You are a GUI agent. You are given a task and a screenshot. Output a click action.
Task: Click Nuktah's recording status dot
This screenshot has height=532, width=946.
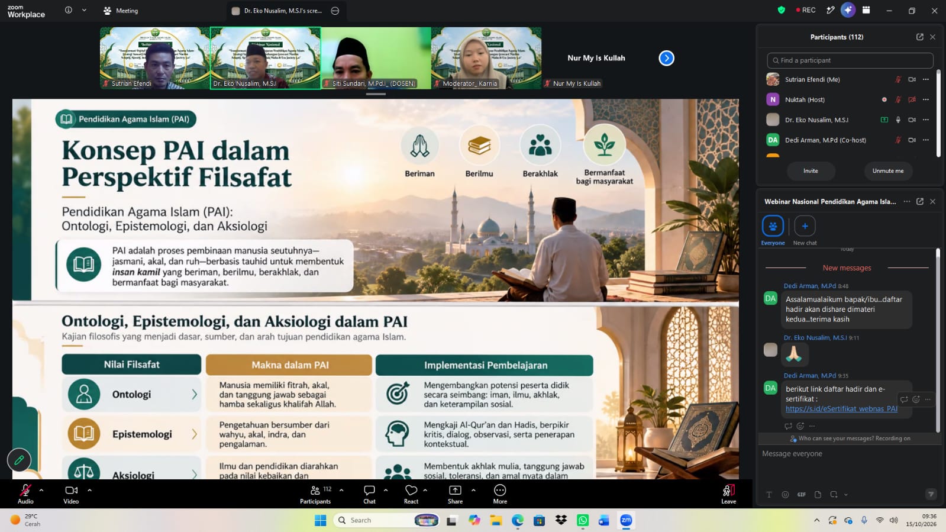[884, 99]
